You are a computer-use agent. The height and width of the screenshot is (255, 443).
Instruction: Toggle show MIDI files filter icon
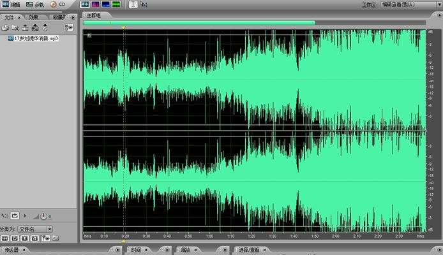(x=34, y=238)
